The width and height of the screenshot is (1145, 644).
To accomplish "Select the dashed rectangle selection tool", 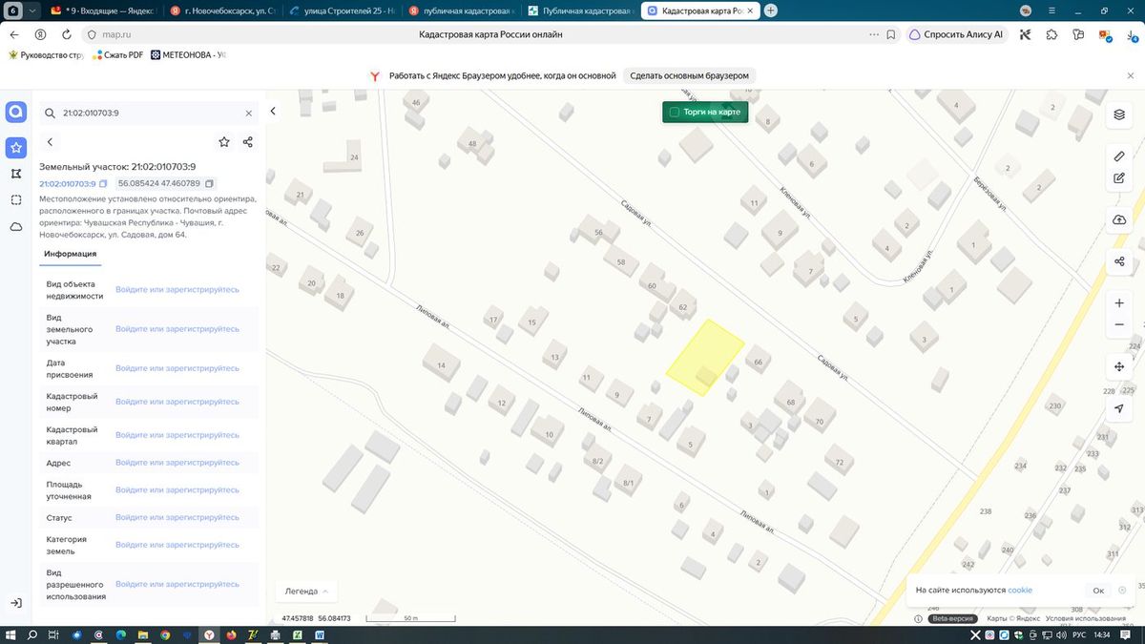I will pos(16,200).
